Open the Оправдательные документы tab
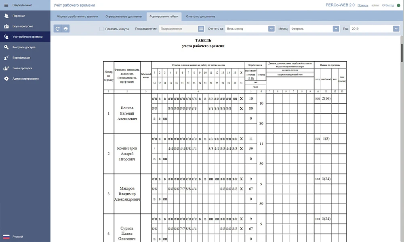Screen dimensions: 404x242 click(124, 17)
